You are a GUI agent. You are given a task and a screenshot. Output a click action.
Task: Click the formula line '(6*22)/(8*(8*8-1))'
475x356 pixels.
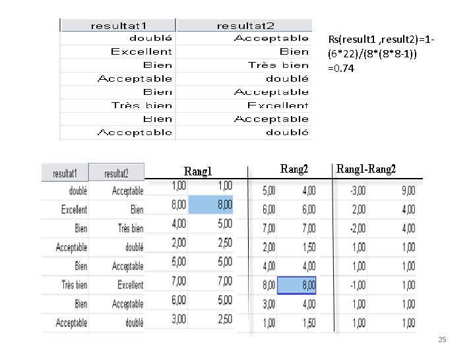pyautogui.click(x=372, y=54)
